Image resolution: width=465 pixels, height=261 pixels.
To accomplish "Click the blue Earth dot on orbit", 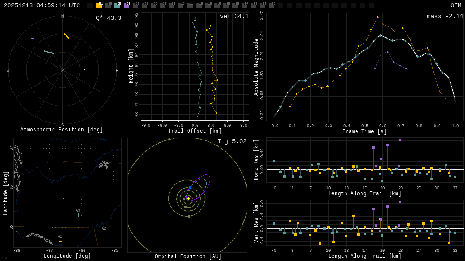I will 190,187.
